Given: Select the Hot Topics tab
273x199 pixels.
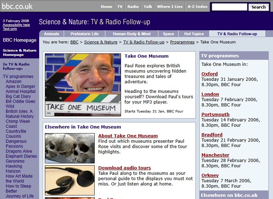Looking at the screenshot, I should coord(194,34).
